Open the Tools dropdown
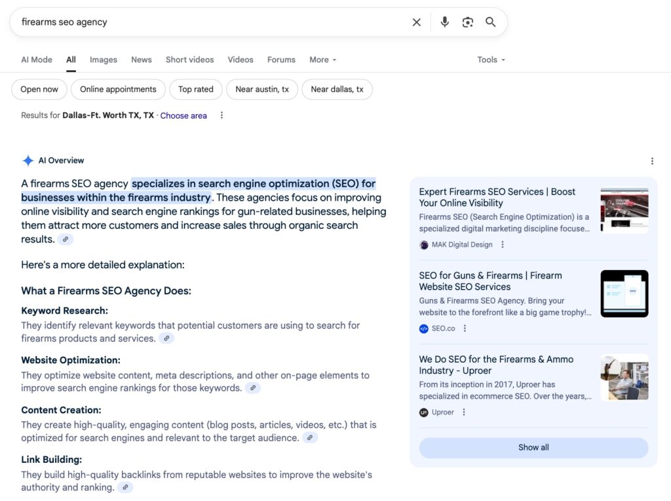 pyautogui.click(x=491, y=60)
